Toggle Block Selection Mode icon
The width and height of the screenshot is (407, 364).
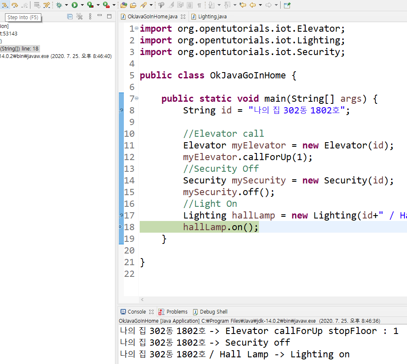click(190, 5)
